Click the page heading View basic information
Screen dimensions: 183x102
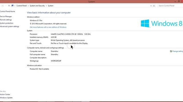(49, 12)
